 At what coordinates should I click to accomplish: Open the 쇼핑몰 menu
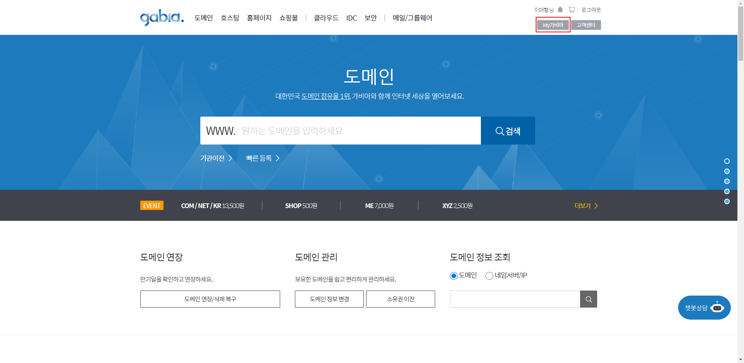[289, 18]
